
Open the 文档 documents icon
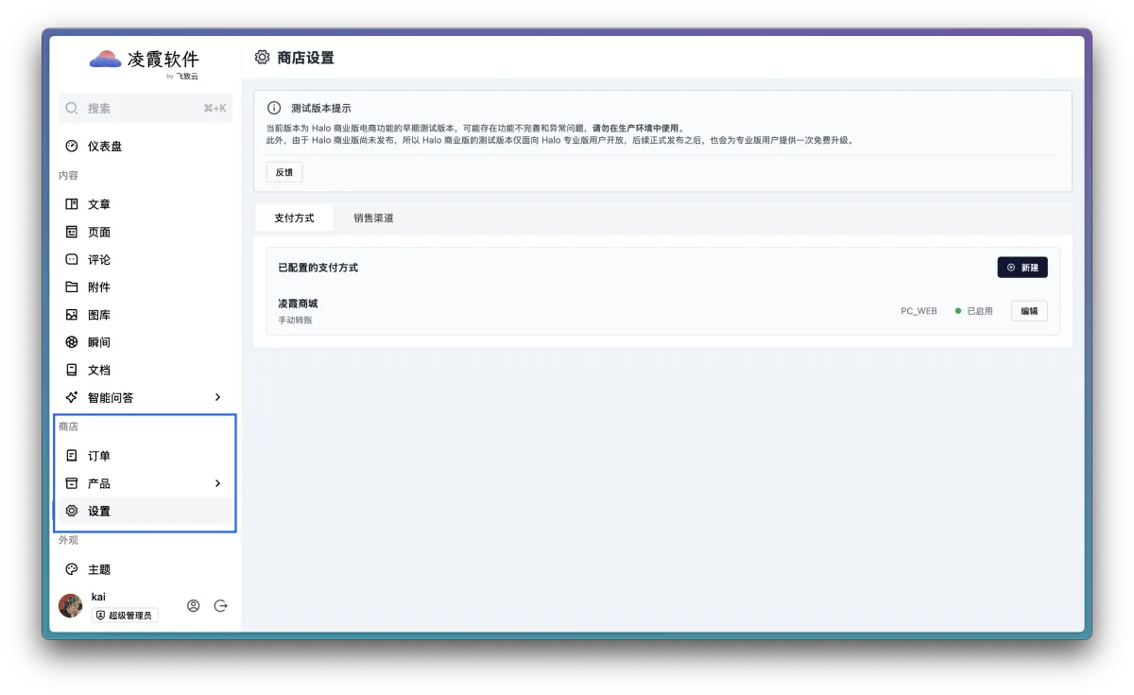point(72,370)
